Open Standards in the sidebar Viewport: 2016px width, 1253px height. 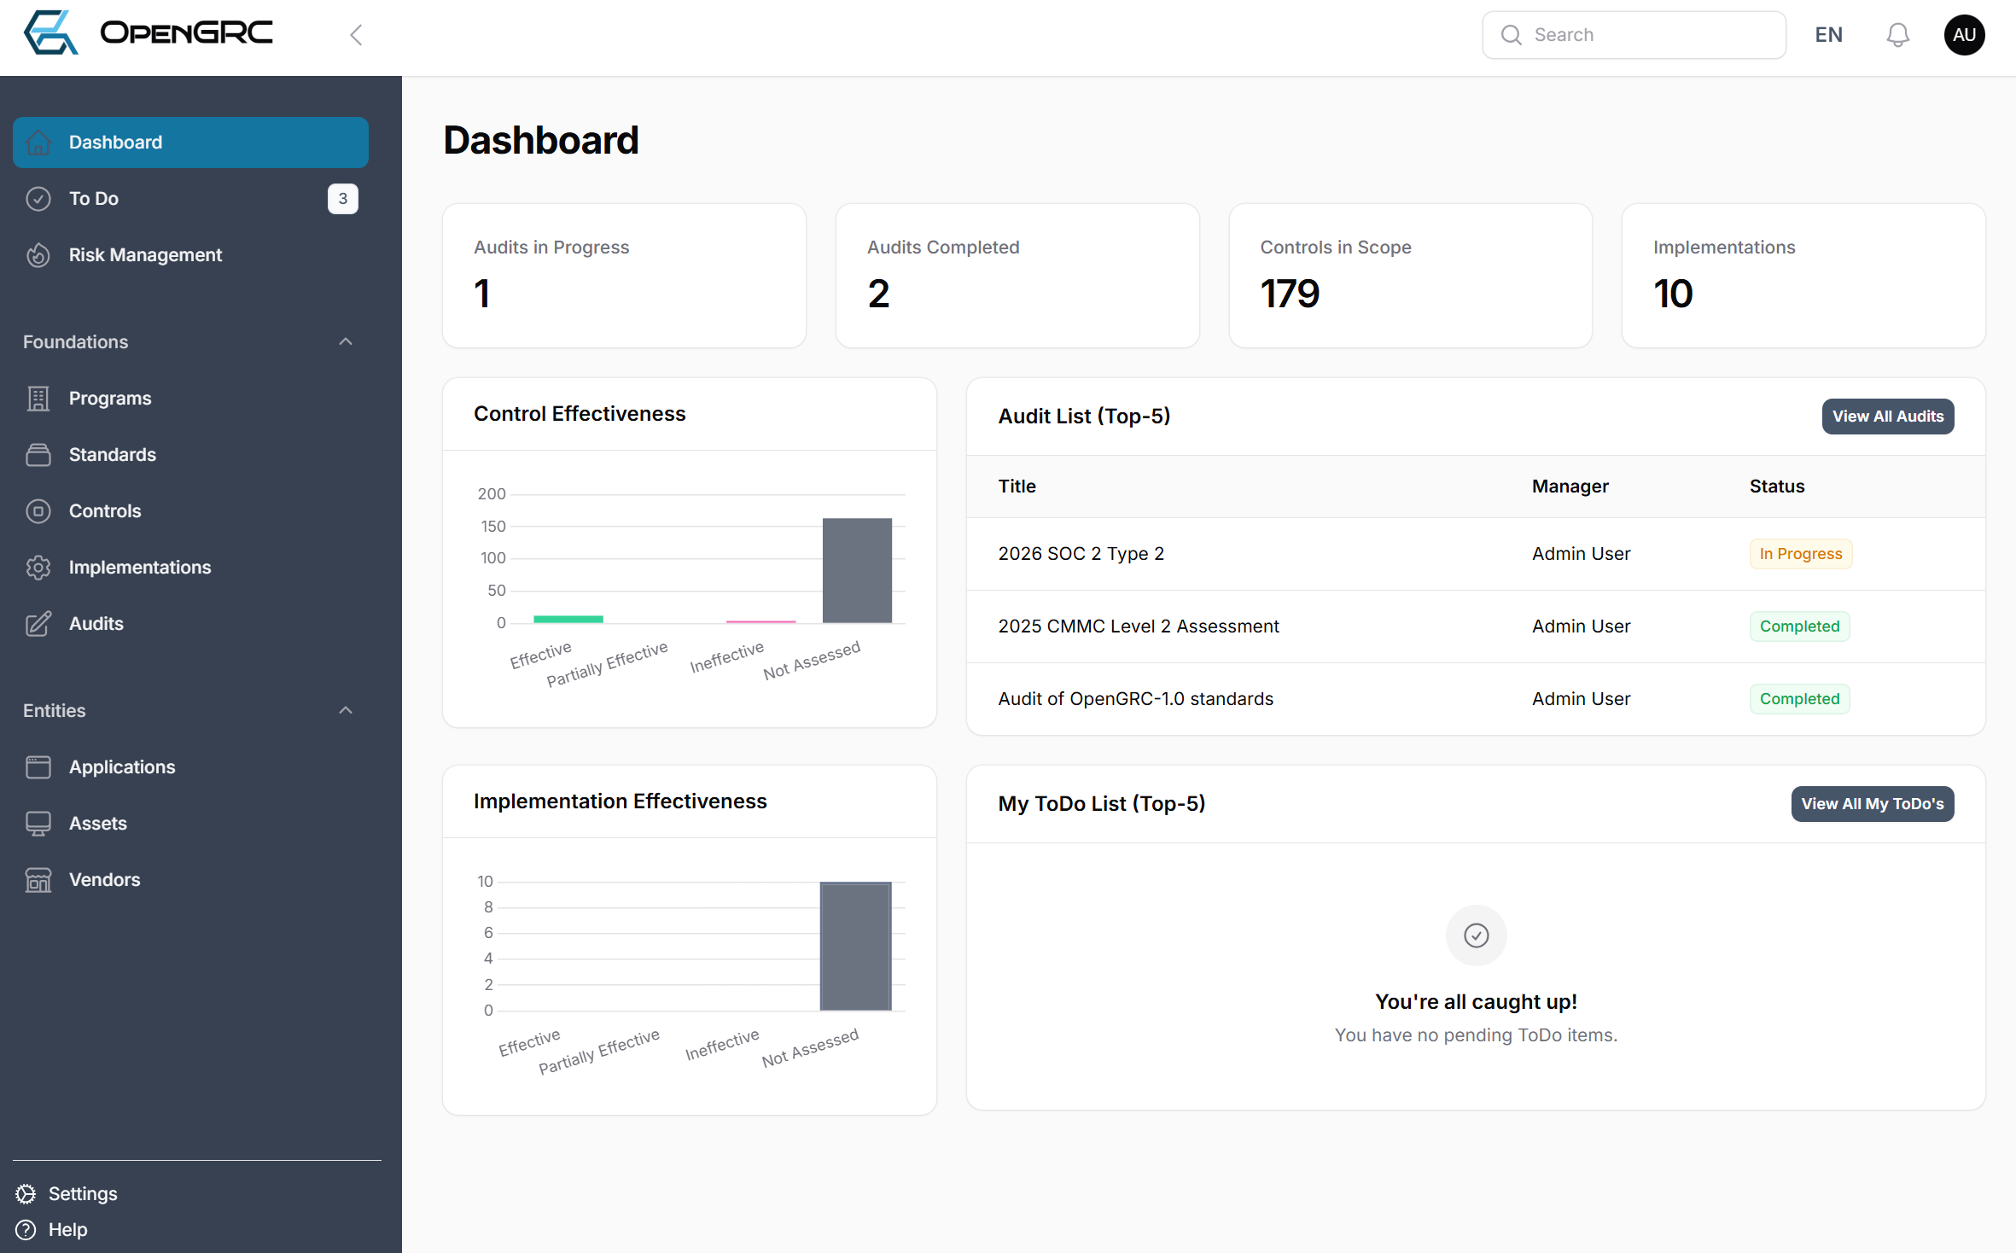[113, 455]
